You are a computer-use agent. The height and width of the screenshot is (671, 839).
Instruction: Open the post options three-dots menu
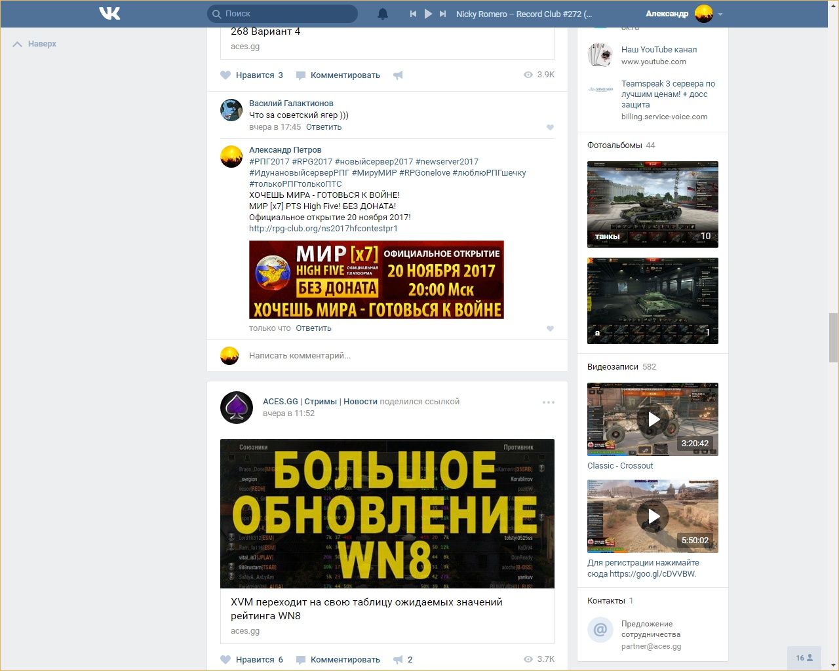[x=549, y=402]
